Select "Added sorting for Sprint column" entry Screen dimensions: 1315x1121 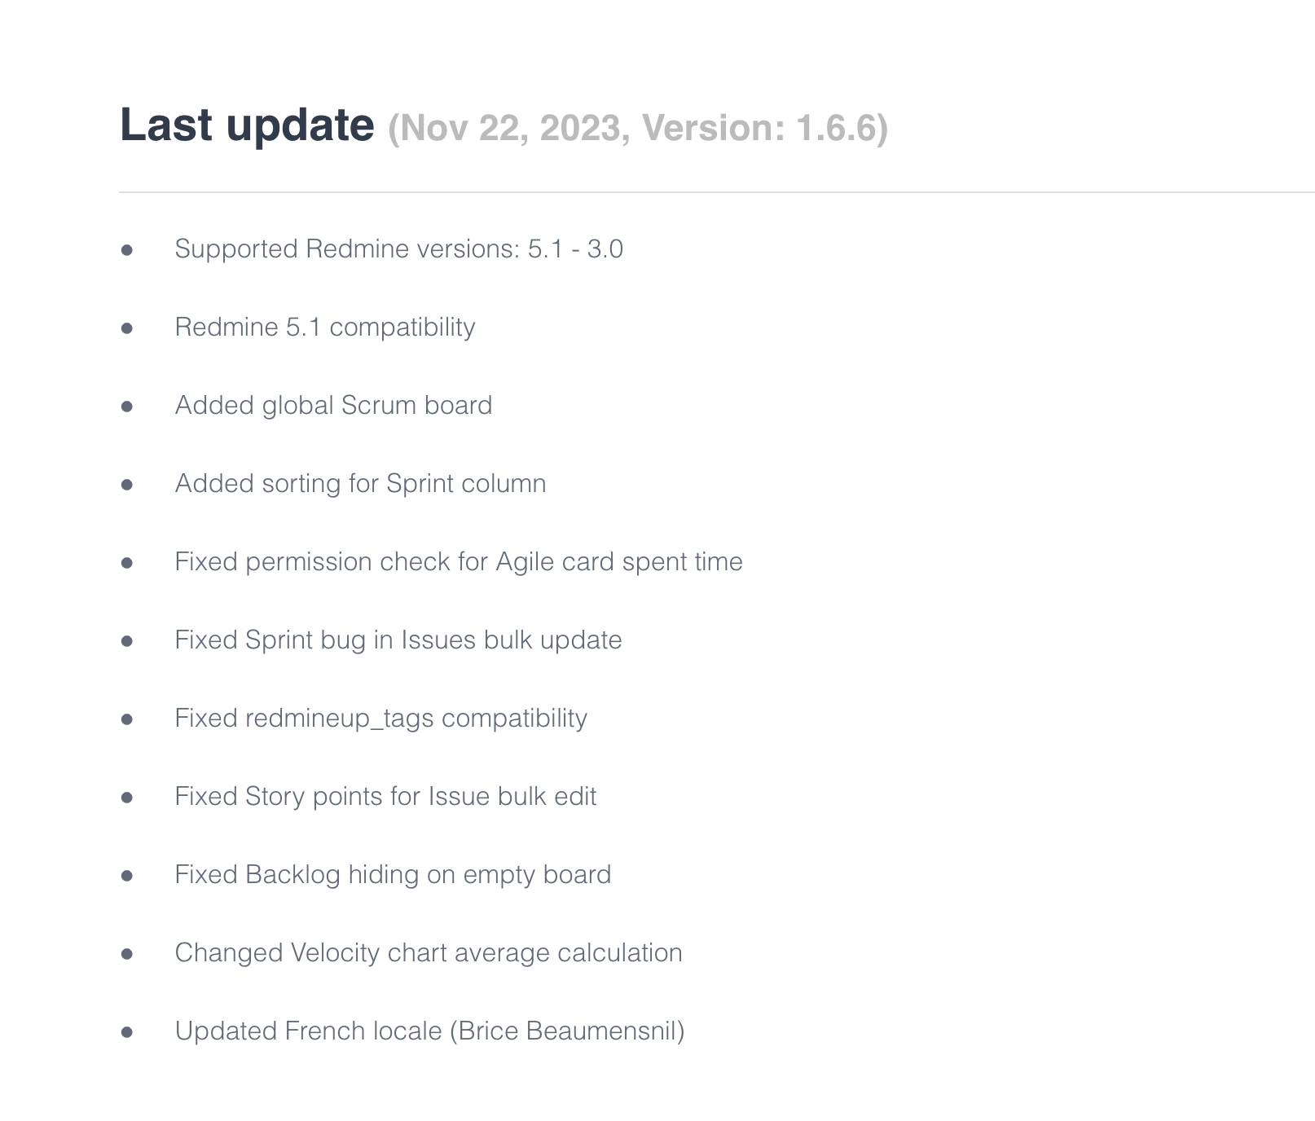click(x=360, y=484)
